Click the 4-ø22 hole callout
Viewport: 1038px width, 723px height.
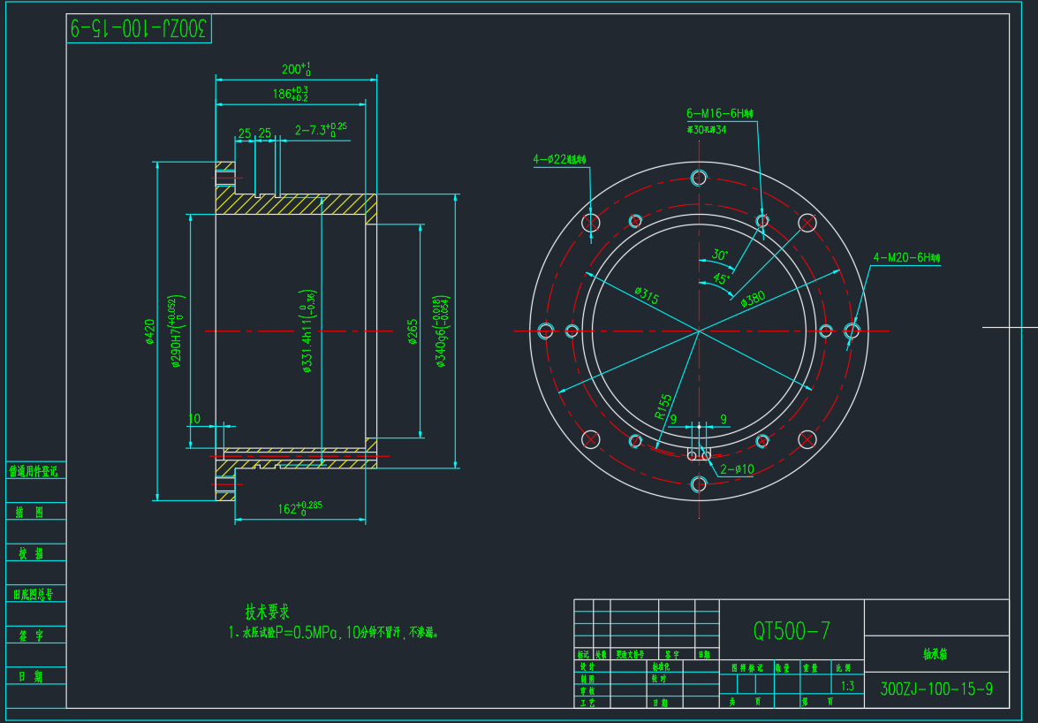(559, 159)
